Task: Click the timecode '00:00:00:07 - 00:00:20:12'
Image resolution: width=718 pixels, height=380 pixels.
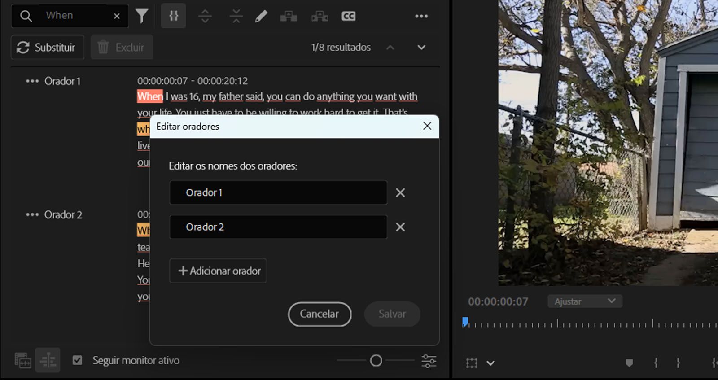Action: tap(193, 81)
